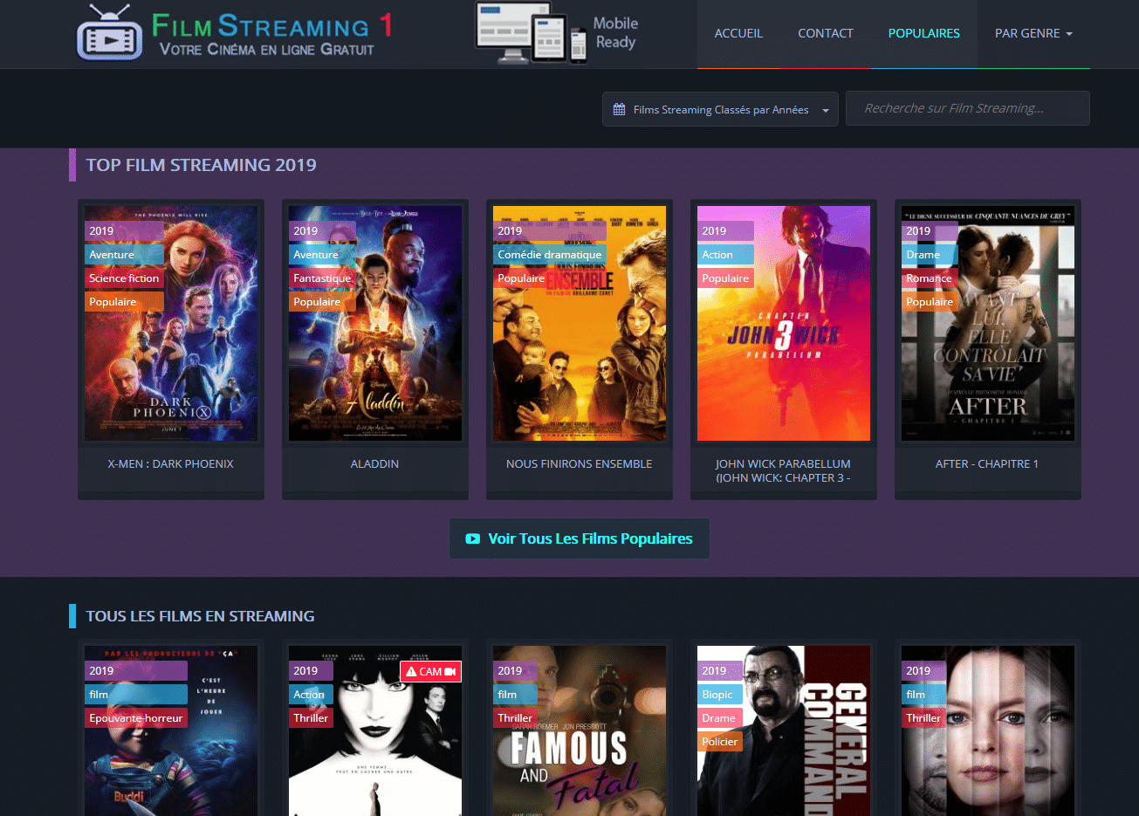Click Voir Tous Les Films Populaires button
The image size is (1139, 816).
pos(580,539)
